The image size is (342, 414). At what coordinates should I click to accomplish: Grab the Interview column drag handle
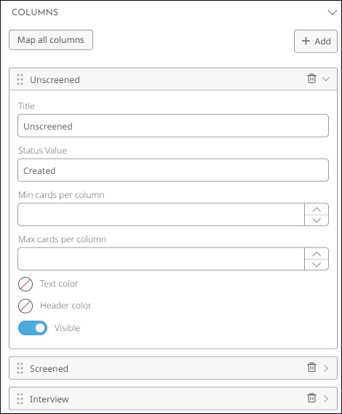(x=20, y=399)
